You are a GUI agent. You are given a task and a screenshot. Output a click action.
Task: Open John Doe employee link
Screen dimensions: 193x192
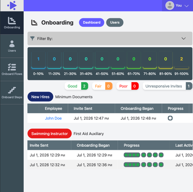coord(53,118)
